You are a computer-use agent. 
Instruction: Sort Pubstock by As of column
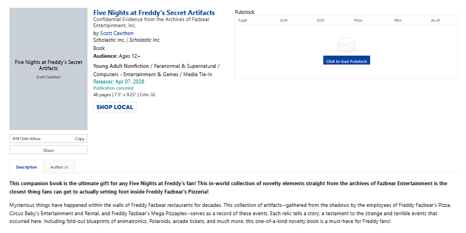[x=435, y=21]
